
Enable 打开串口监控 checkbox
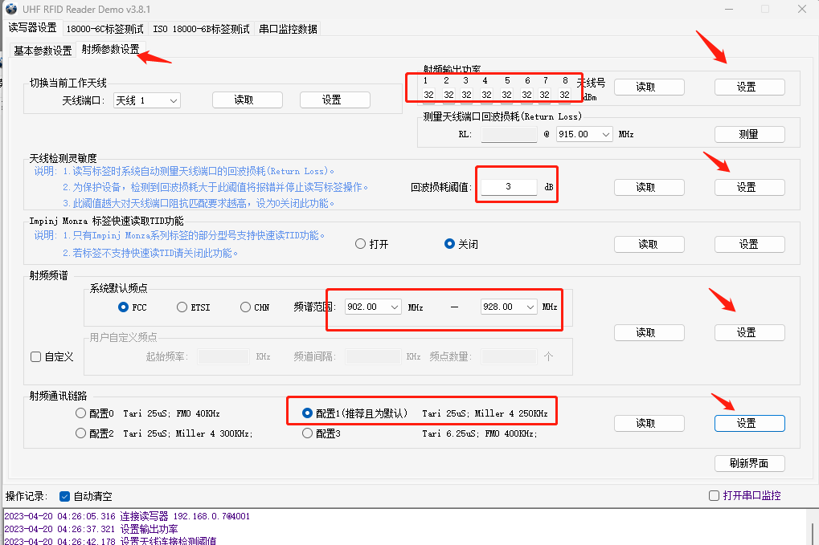[x=745, y=495]
